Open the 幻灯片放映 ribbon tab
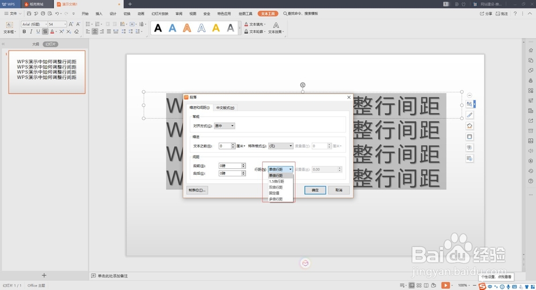The width and height of the screenshot is (536, 290). click(160, 14)
